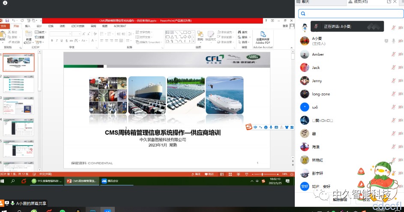Click the Unmute (解除静音) button
The width and height of the screenshot is (404, 212).
[340, 200]
